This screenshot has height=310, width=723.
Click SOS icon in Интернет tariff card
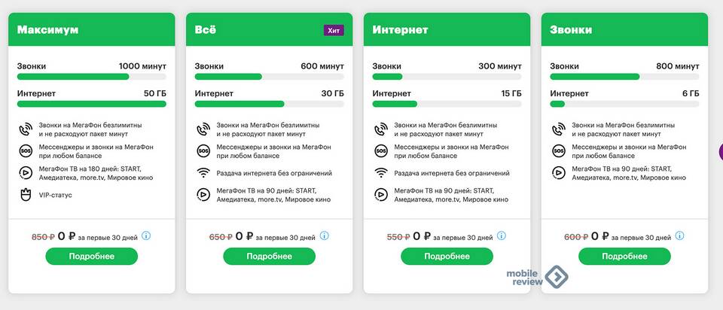(381, 151)
